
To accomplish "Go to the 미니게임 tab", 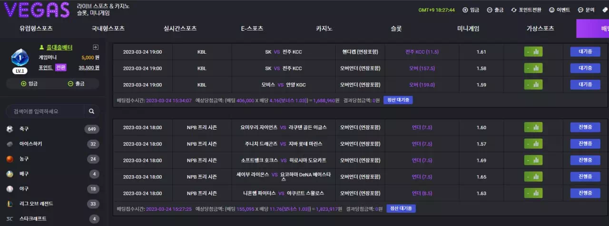I will [468, 28].
